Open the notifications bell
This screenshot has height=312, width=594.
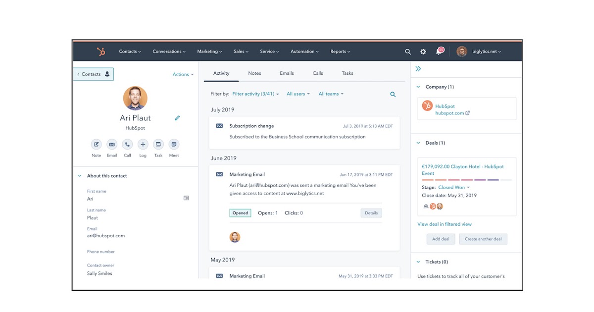click(x=439, y=52)
